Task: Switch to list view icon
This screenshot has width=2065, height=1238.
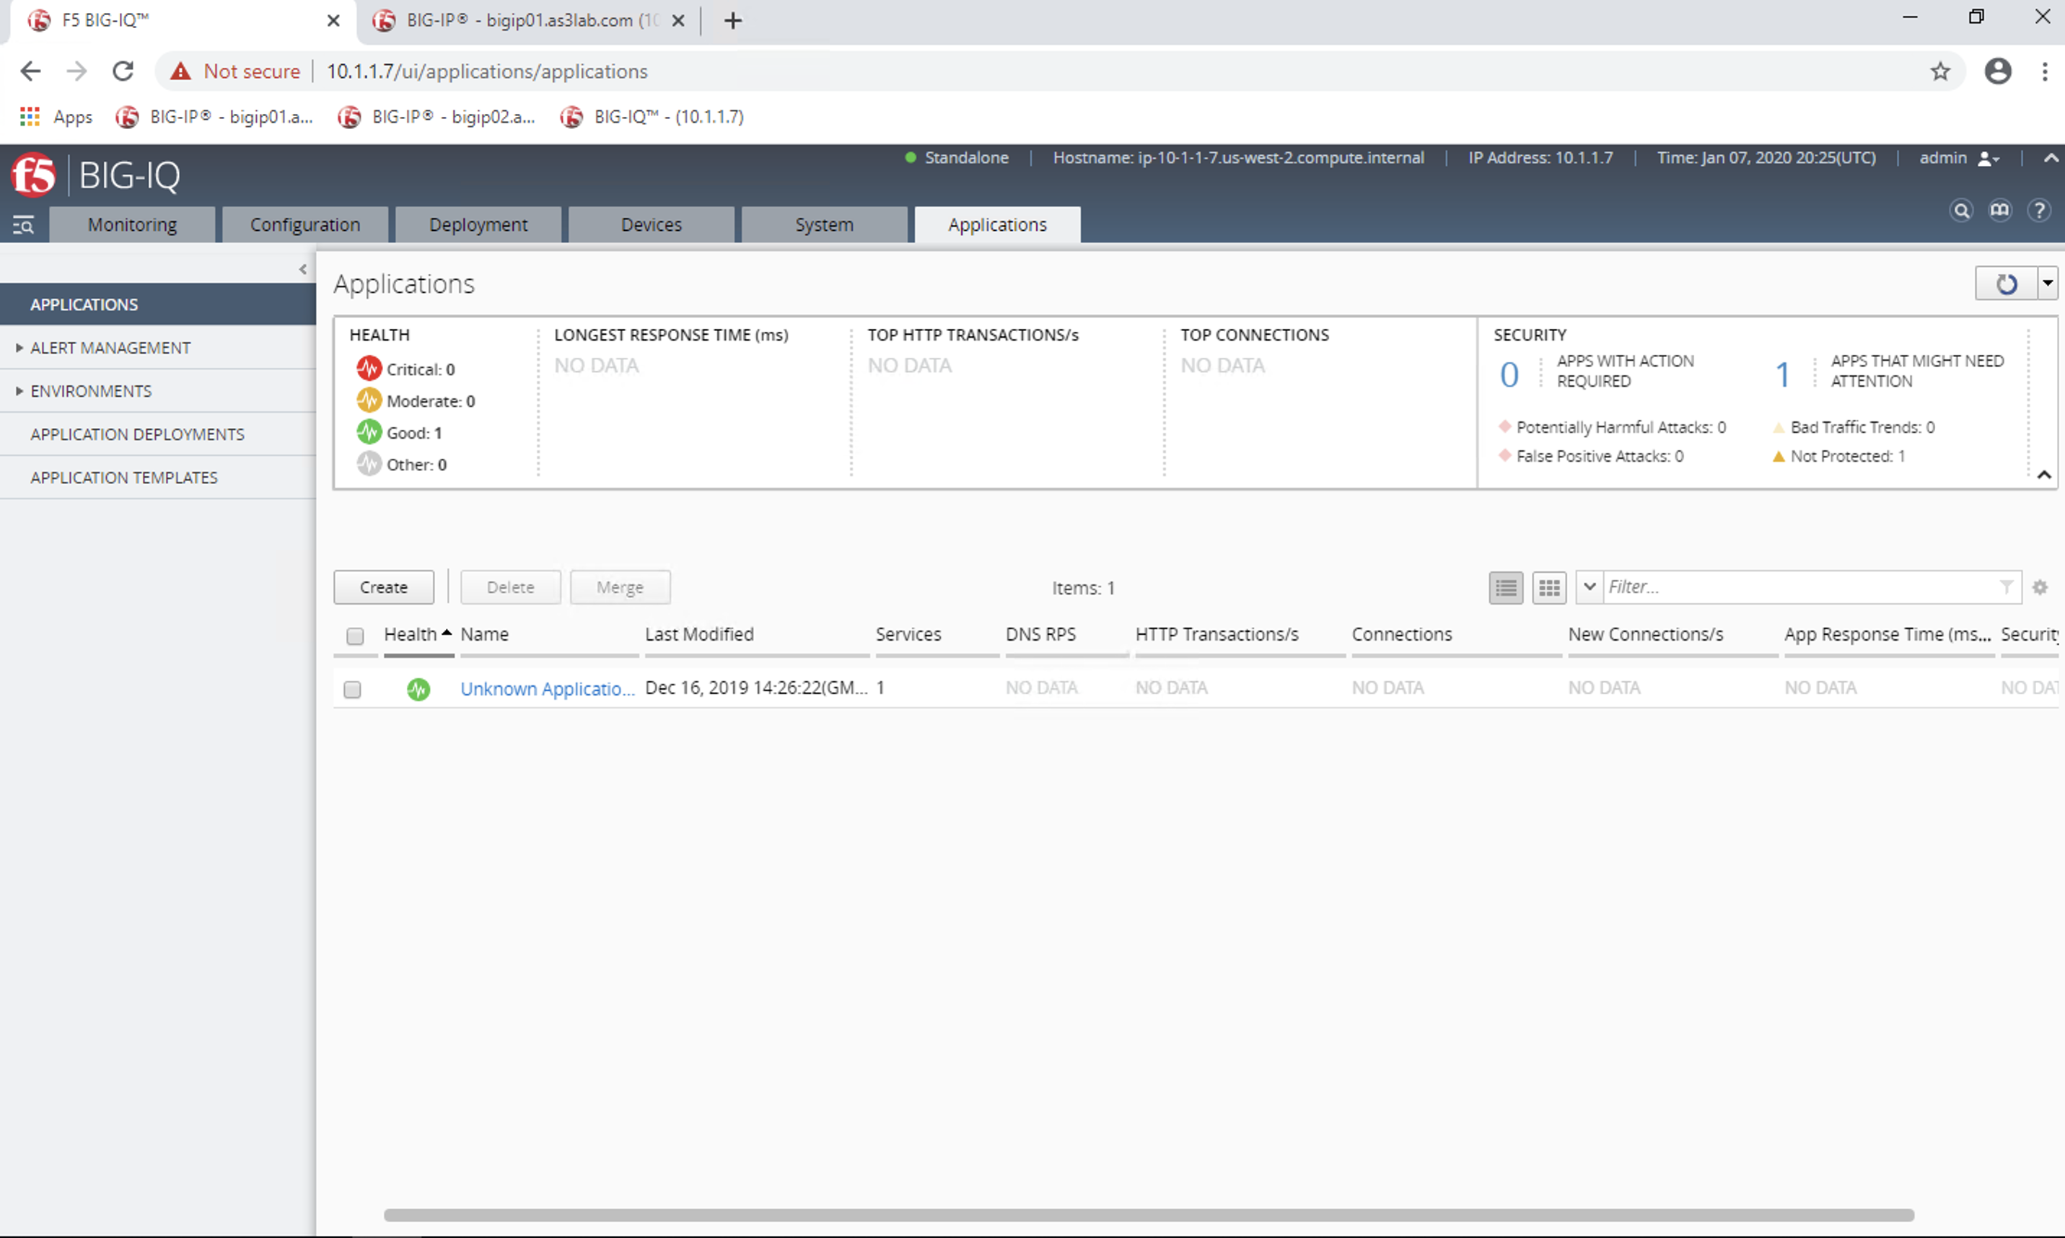Action: pos(1506,587)
